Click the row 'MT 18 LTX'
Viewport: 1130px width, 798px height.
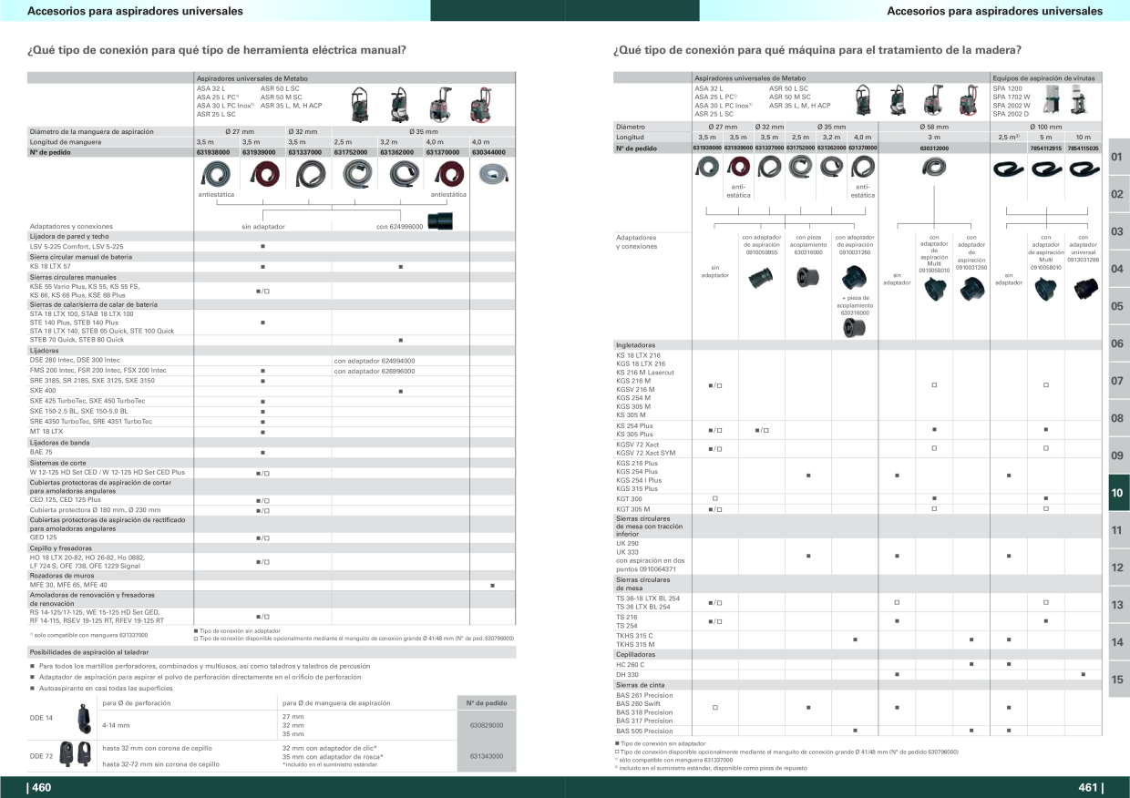(272, 431)
